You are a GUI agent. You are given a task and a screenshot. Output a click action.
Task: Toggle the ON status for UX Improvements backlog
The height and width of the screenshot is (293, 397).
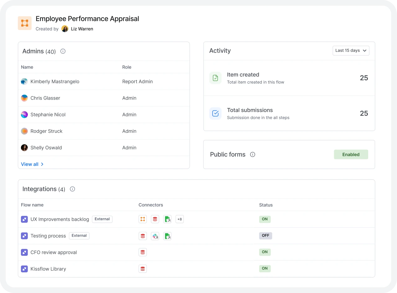click(265, 219)
